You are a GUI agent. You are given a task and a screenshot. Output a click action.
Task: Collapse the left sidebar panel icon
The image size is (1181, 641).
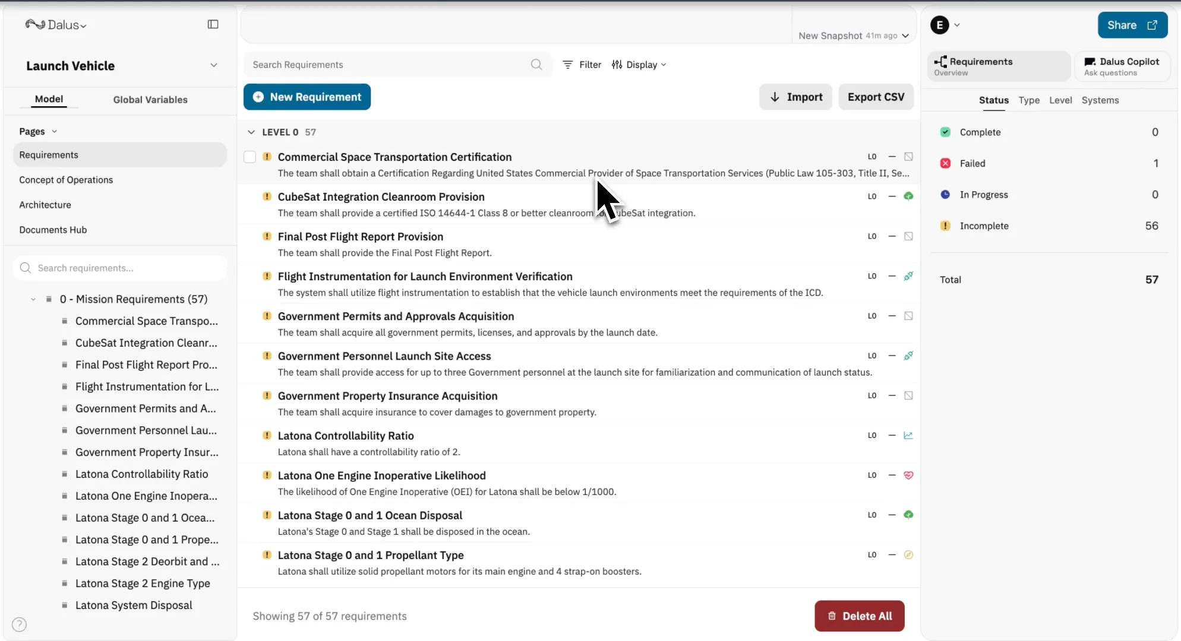213,24
